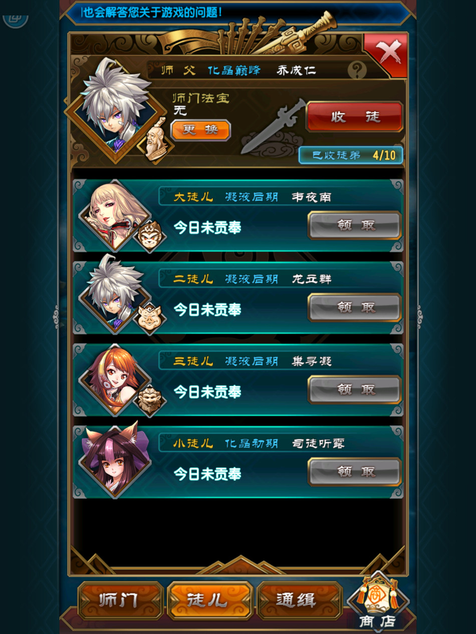
Task: Click the gray sword treasure icon
Action: click(x=273, y=126)
